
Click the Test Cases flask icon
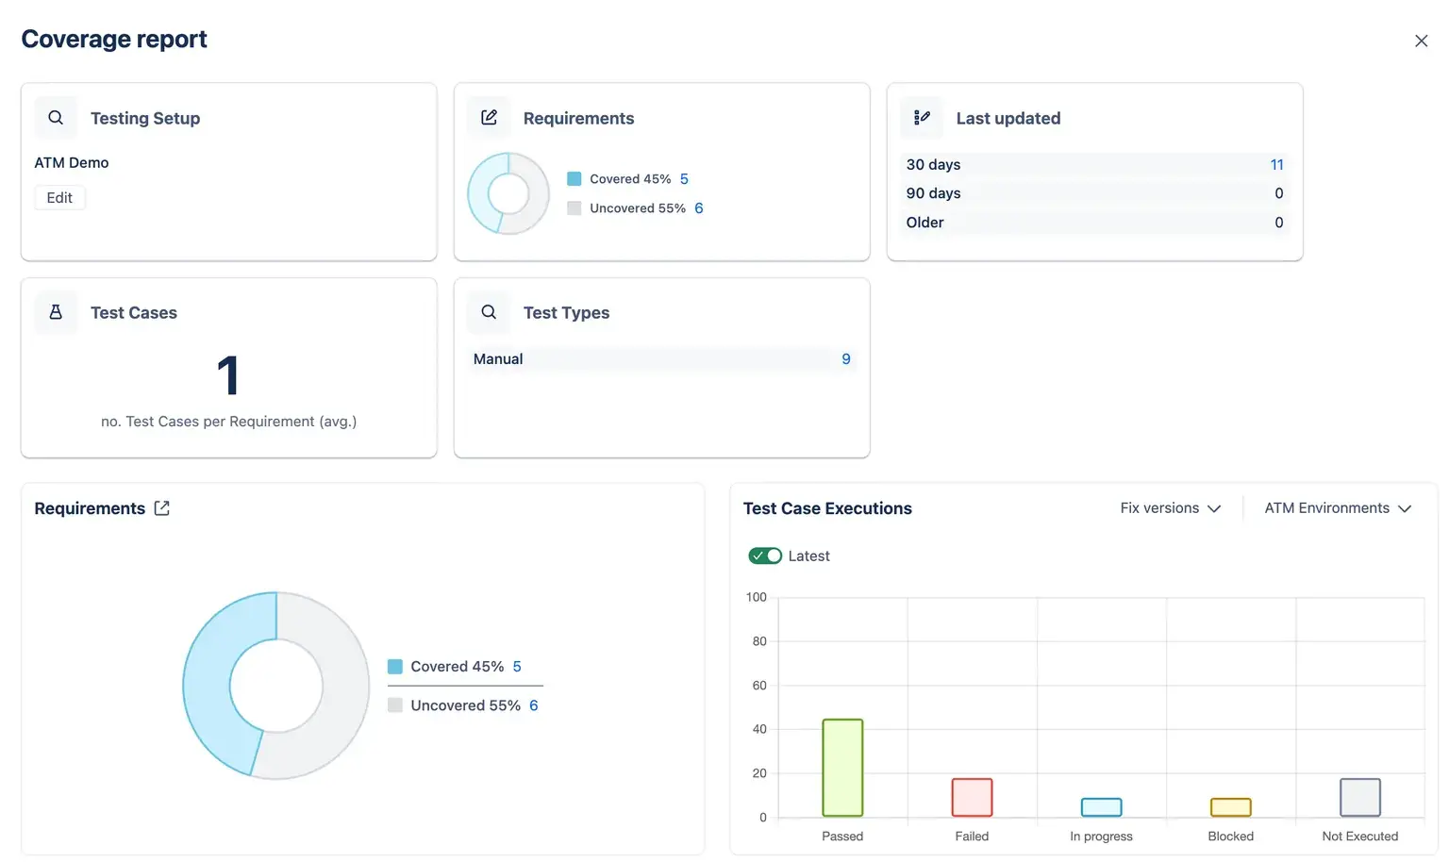(56, 312)
